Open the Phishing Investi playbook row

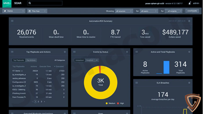[38, 93]
